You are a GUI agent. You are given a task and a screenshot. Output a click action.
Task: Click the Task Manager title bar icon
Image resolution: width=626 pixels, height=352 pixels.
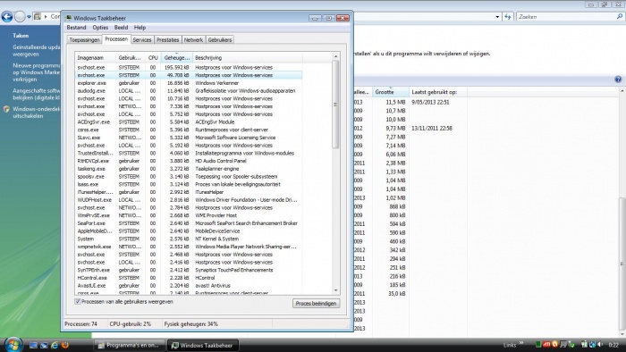click(x=68, y=18)
